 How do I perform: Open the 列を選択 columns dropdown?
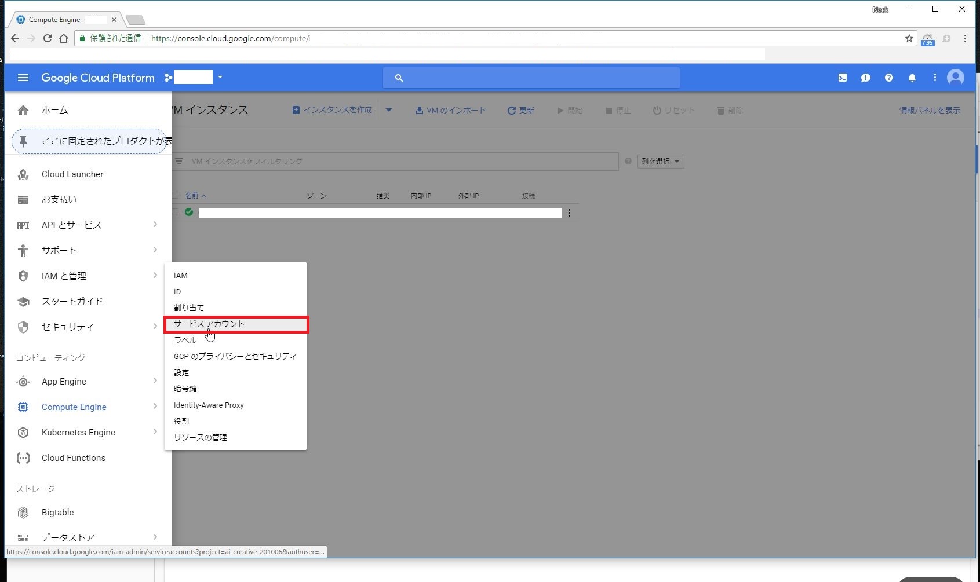point(661,162)
